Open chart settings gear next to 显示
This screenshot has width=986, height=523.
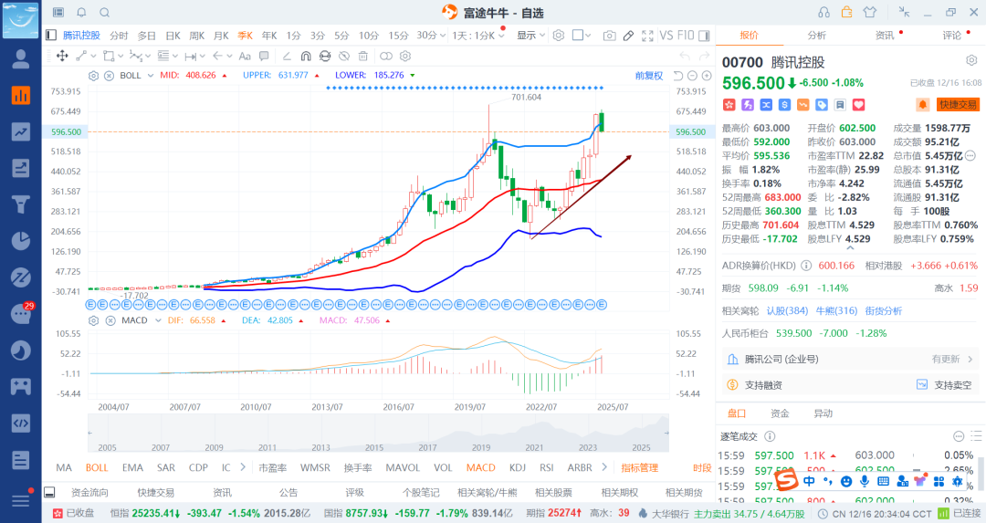pyautogui.click(x=559, y=36)
